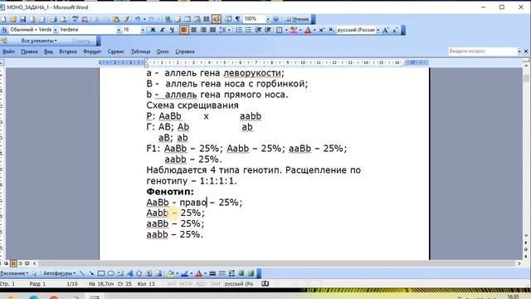
Task: Insert WordArt from the drawing toolbar
Action: [x=129, y=273]
